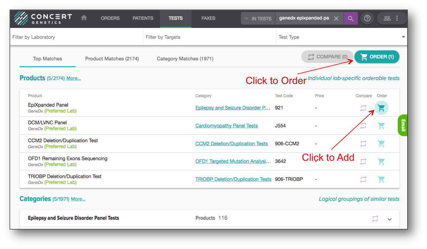Open the ORDERS navigation tab

pos(110,18)
